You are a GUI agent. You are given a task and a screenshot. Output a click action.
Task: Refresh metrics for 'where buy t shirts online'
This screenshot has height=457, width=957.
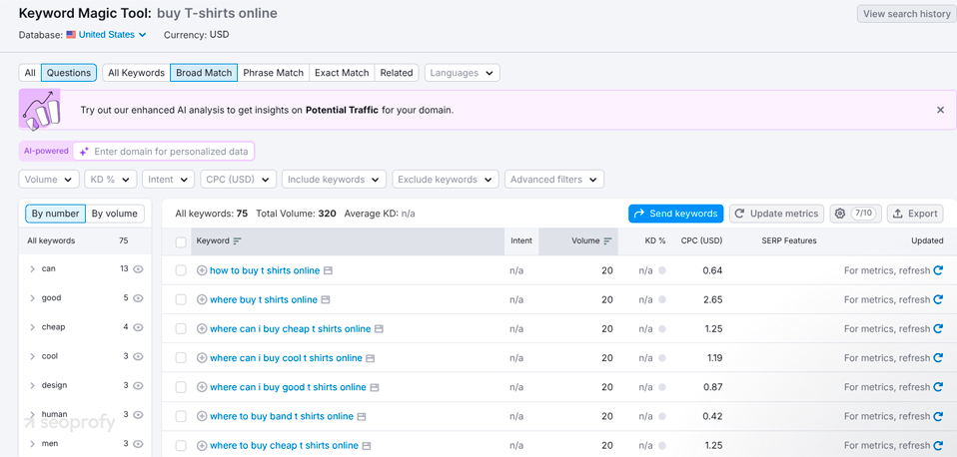(938, 299)
